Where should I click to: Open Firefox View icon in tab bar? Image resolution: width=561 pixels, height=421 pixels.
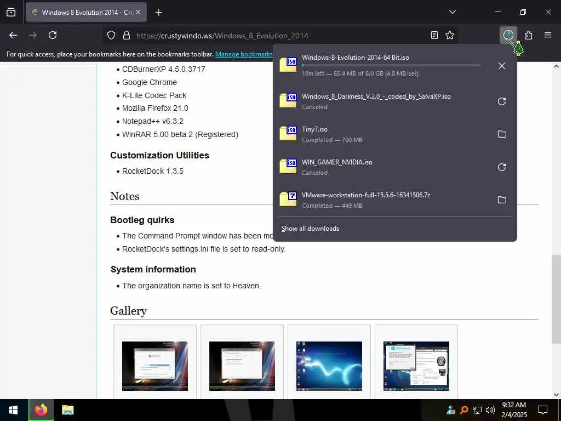11,12
